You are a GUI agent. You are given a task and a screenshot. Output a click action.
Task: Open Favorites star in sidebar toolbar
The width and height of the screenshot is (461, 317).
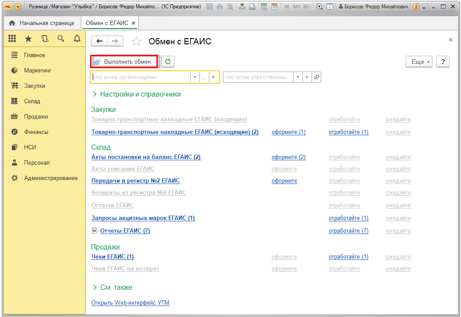pyautogui.click(x=28, y=39)
